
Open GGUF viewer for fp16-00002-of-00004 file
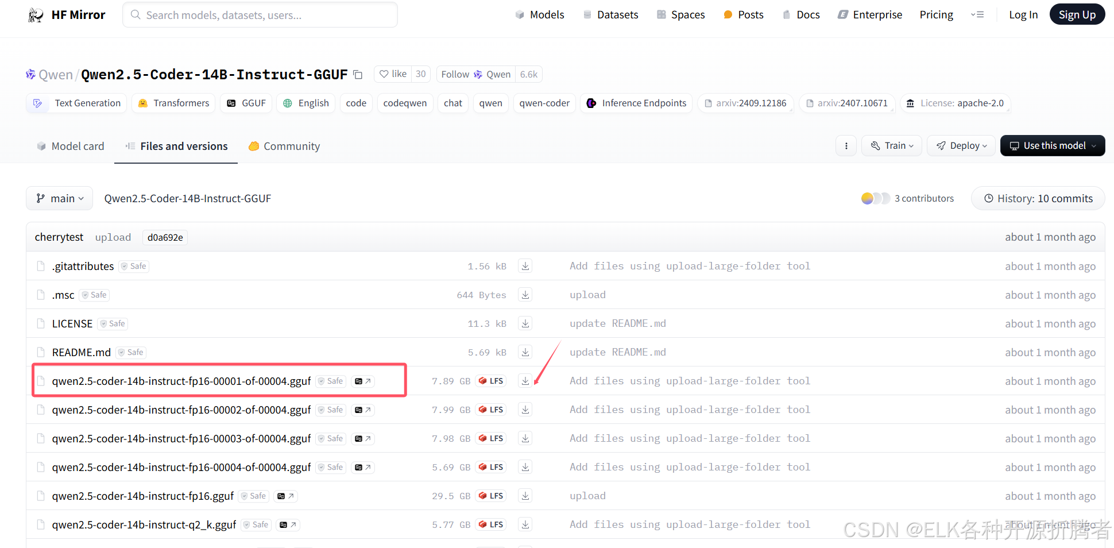[362, 410]
